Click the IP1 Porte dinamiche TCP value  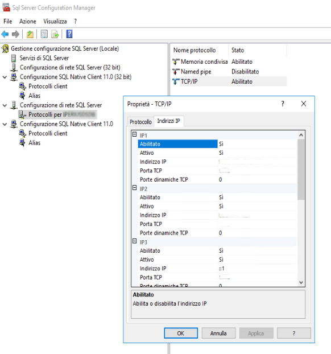258,179
